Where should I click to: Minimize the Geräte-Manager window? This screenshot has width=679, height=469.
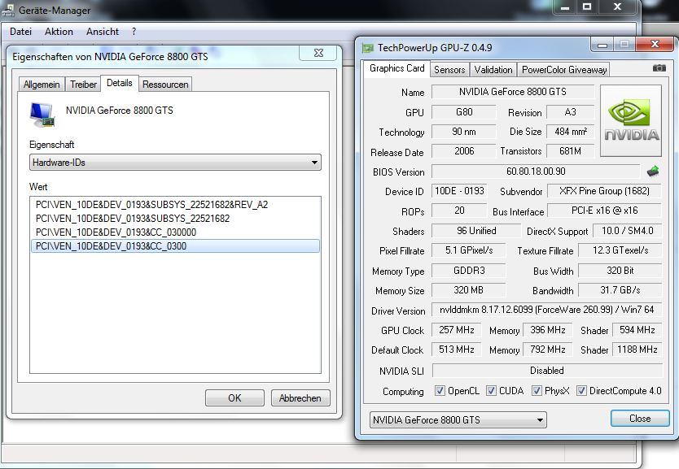tap(565, 7)
